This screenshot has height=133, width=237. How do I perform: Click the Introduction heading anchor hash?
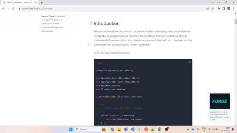[x=91, y=23]
